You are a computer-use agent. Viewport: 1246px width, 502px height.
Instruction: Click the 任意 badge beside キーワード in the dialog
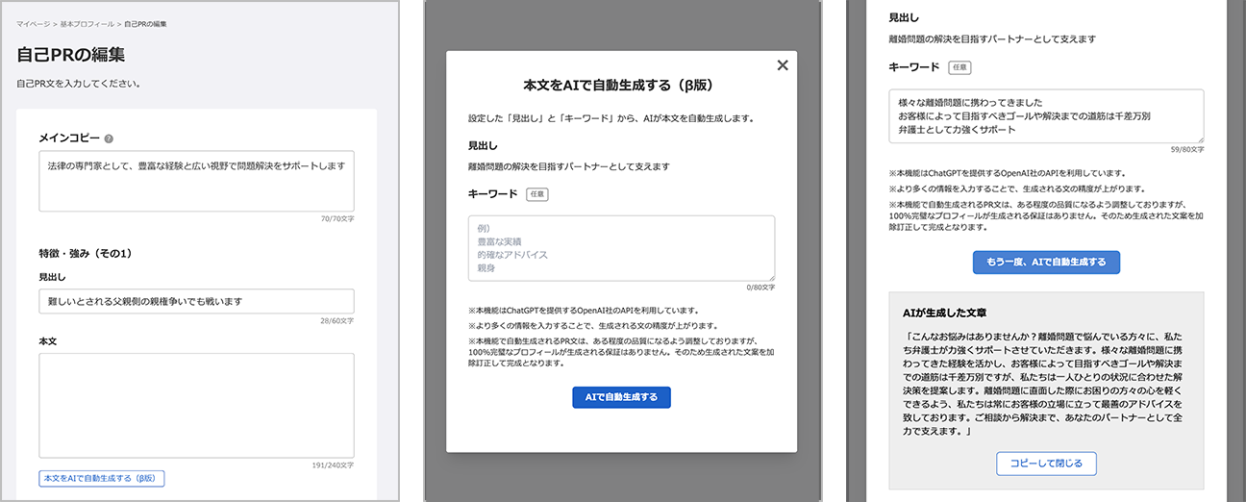tap(537, 193)
